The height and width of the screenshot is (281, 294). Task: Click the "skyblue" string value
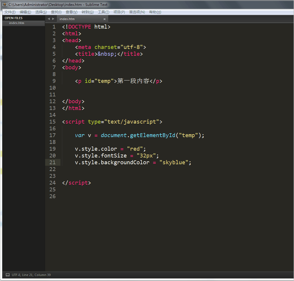point(174,162)
